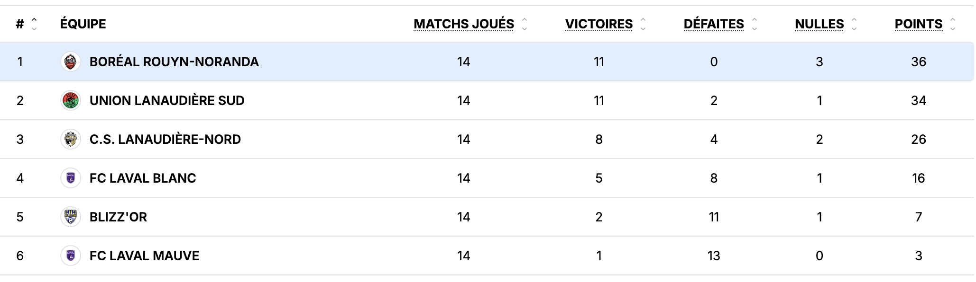The image size is (976, 282).
Task: Open Boréal Rouyn-Noranda team name
Action: pos(174,62)
